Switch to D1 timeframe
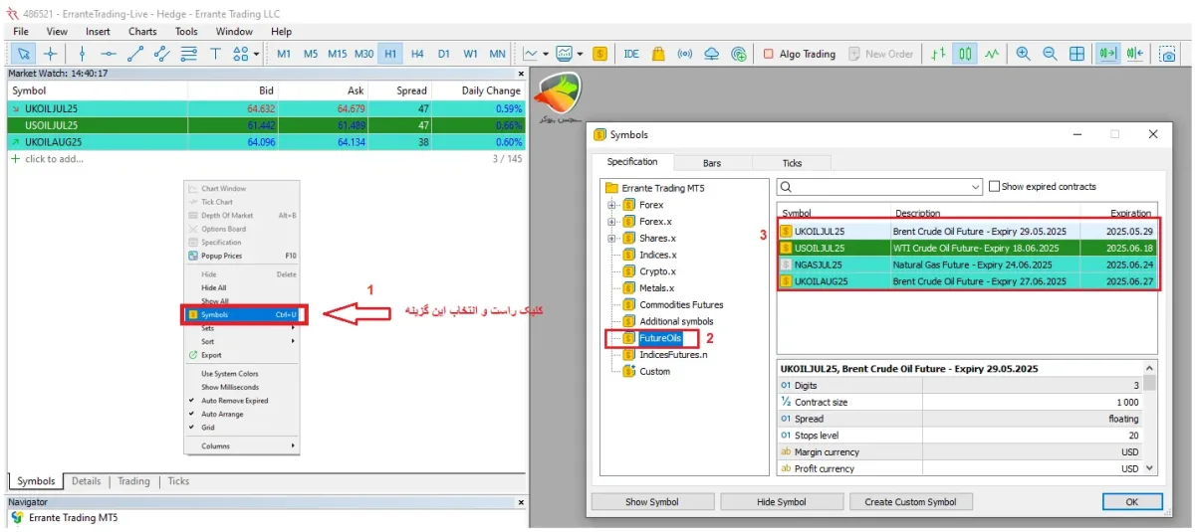The width and height of the screenshot is (1195, 532). point(444,54)
